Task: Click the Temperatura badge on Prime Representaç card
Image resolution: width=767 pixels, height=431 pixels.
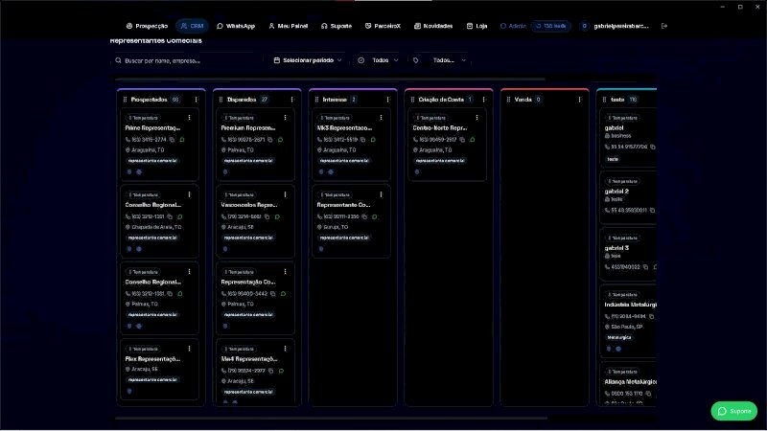Action: click(x=143, y=118)
